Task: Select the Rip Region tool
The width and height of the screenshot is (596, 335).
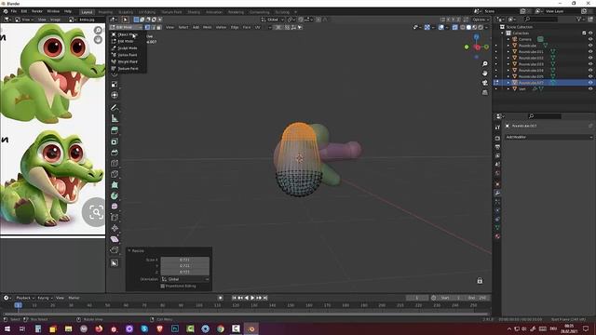Action: [x=115, y=250]
